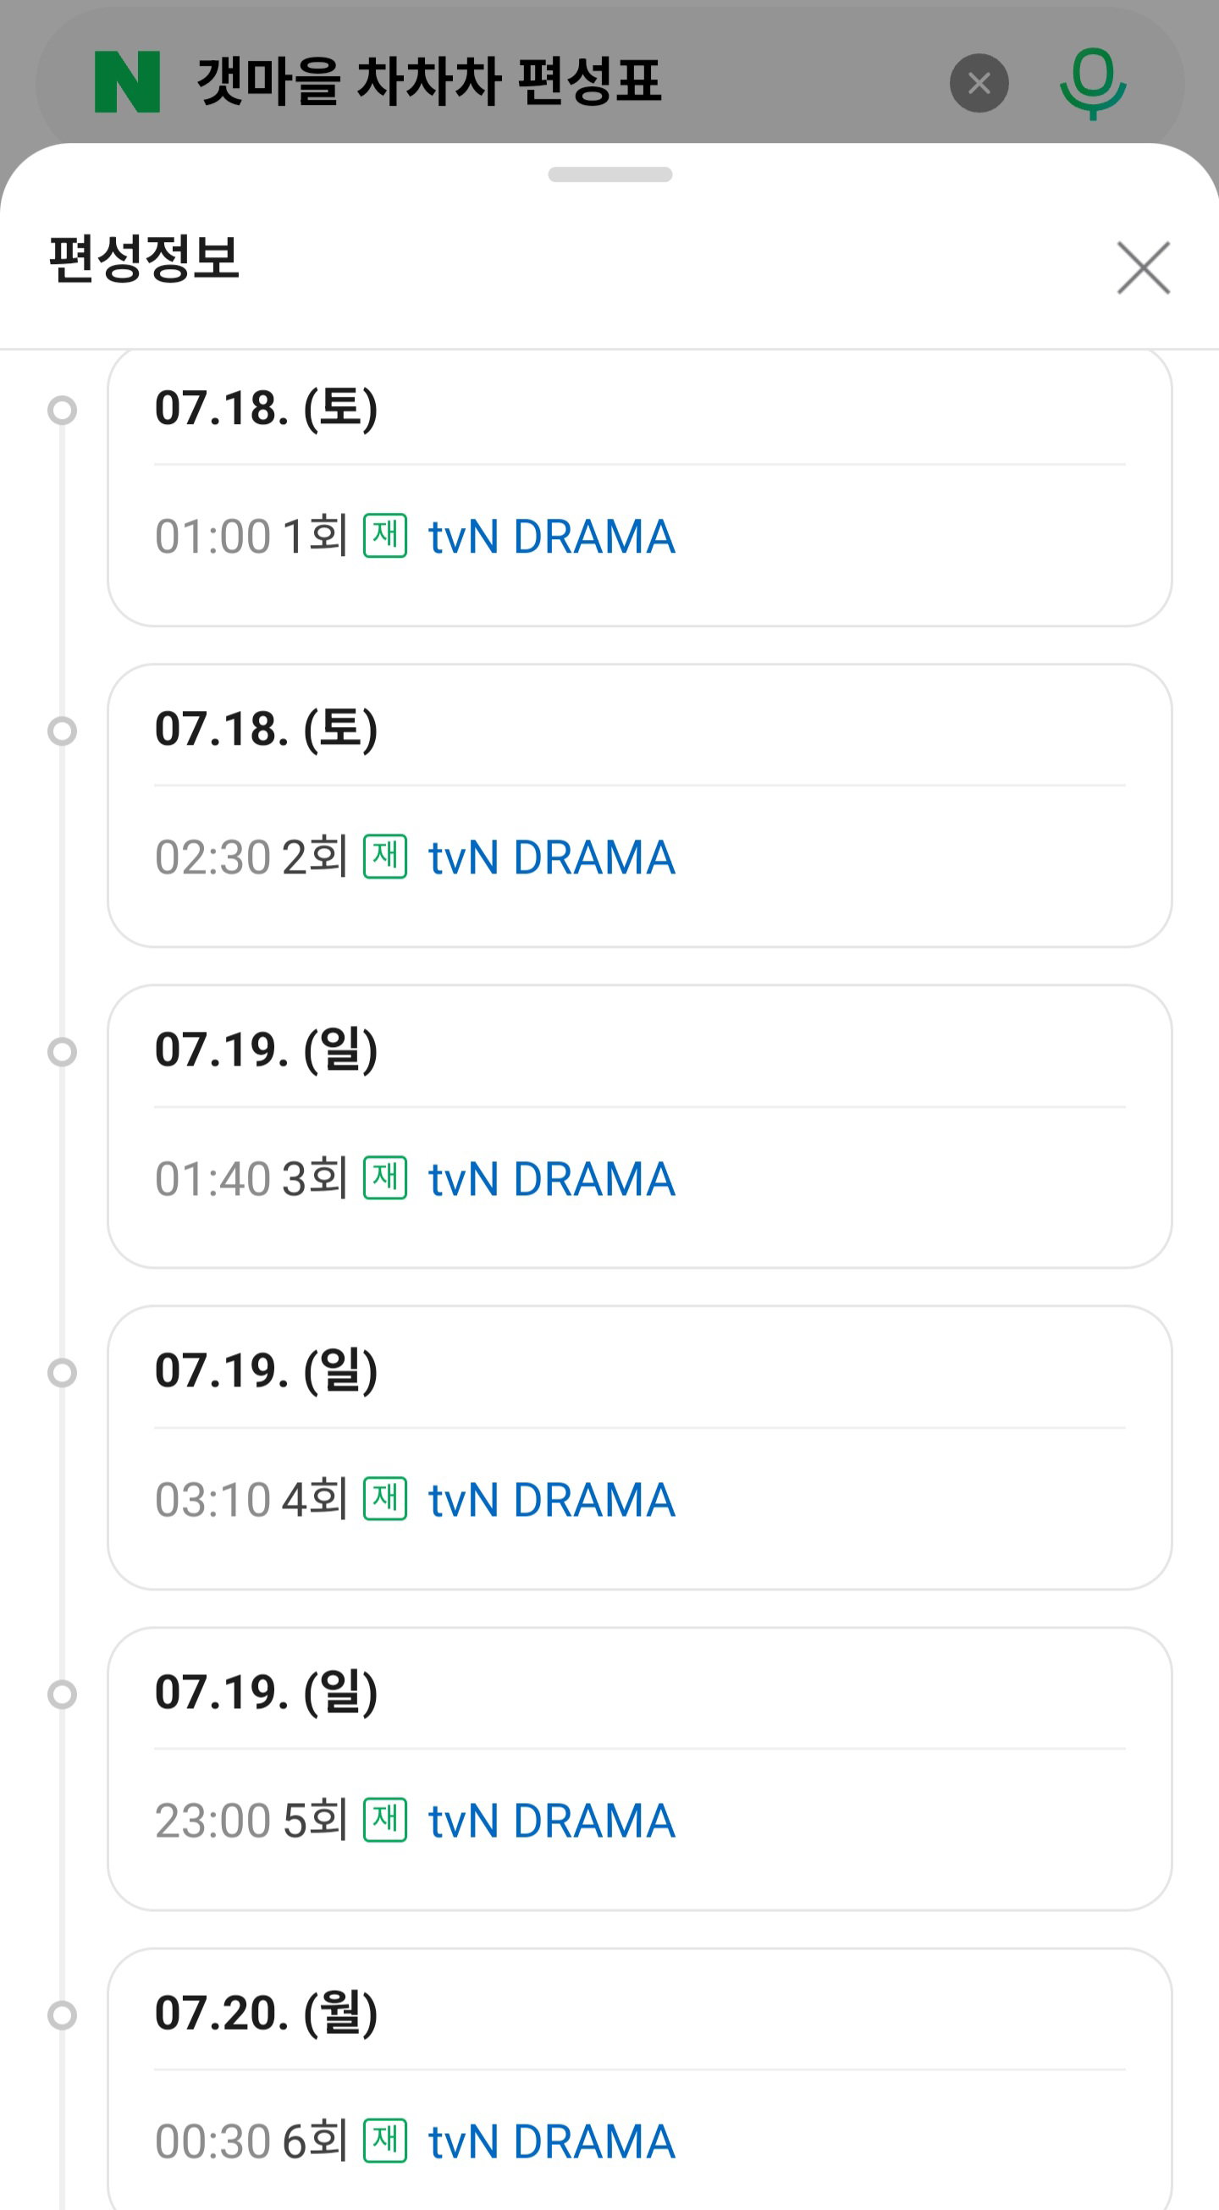Open tvN DRAMA link for 23:00 5회

coord(552,1821)
